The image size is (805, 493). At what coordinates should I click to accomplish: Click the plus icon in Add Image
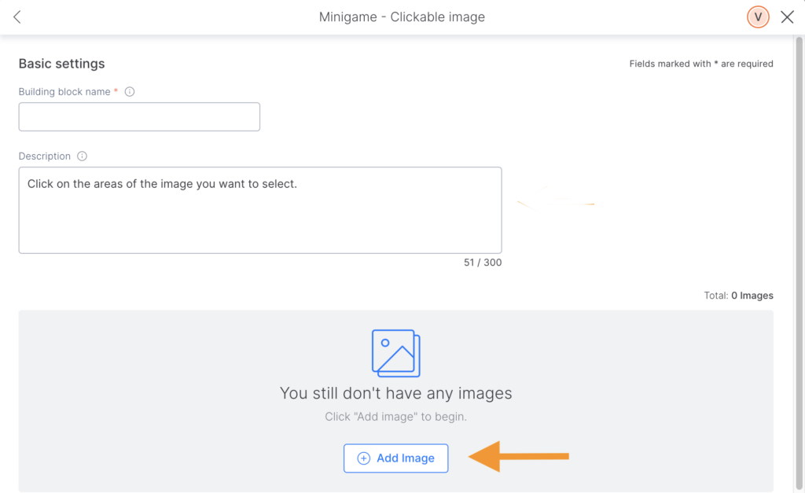(x=363, y=458)
